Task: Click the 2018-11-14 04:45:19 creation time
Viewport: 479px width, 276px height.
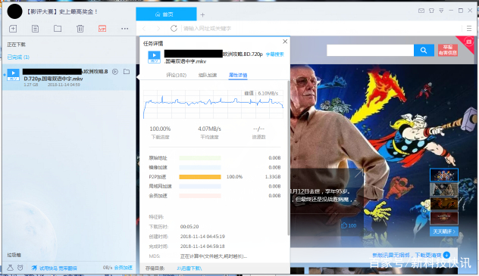Action: pyautogui.click(x=202, y=237)
